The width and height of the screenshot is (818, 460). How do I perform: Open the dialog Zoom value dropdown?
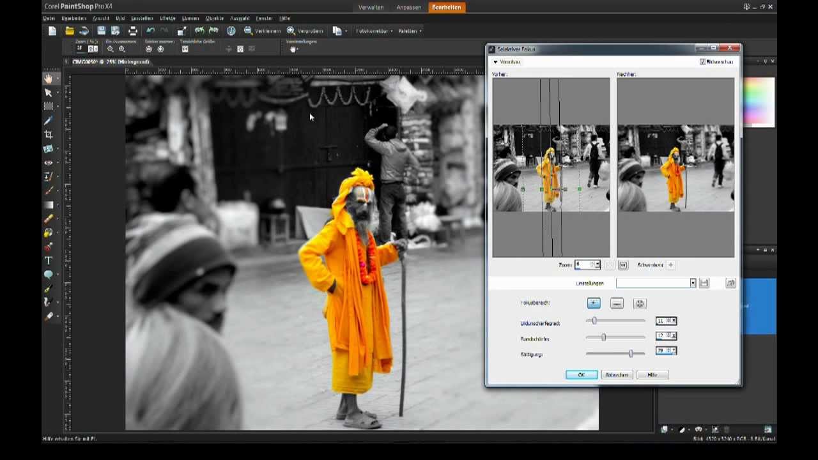click(597, 264)
